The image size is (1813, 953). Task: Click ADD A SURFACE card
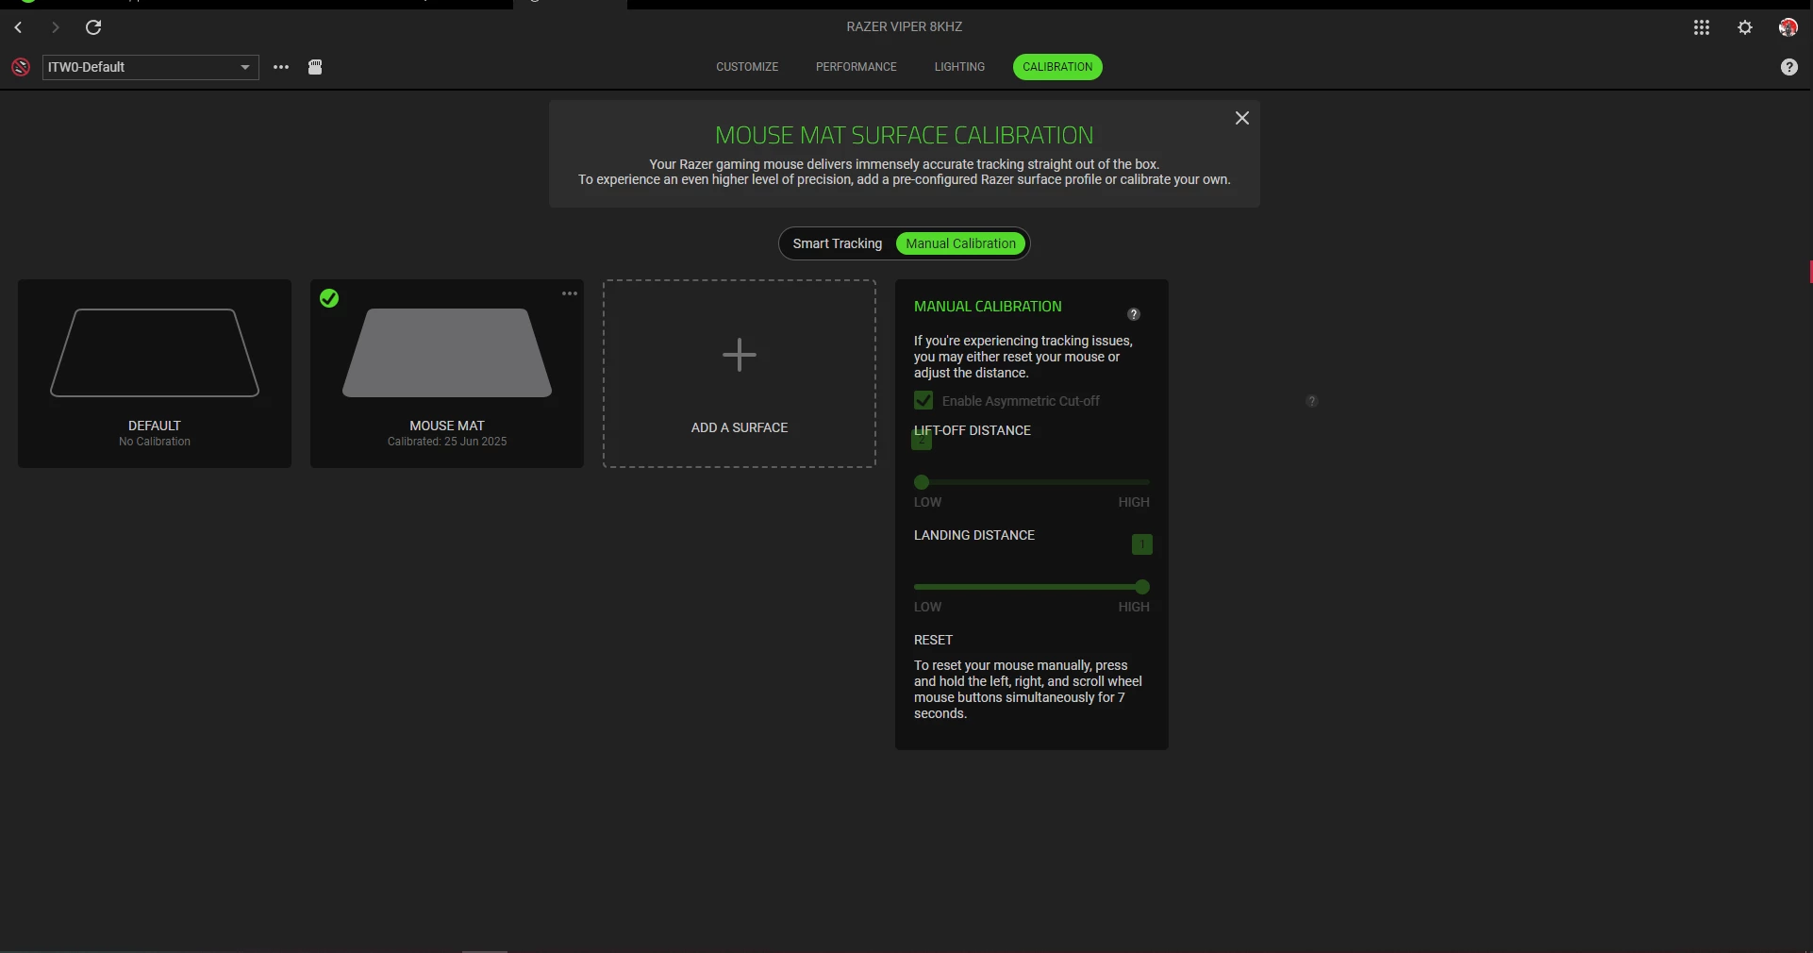pyautogui.click(x=740, y=374)
